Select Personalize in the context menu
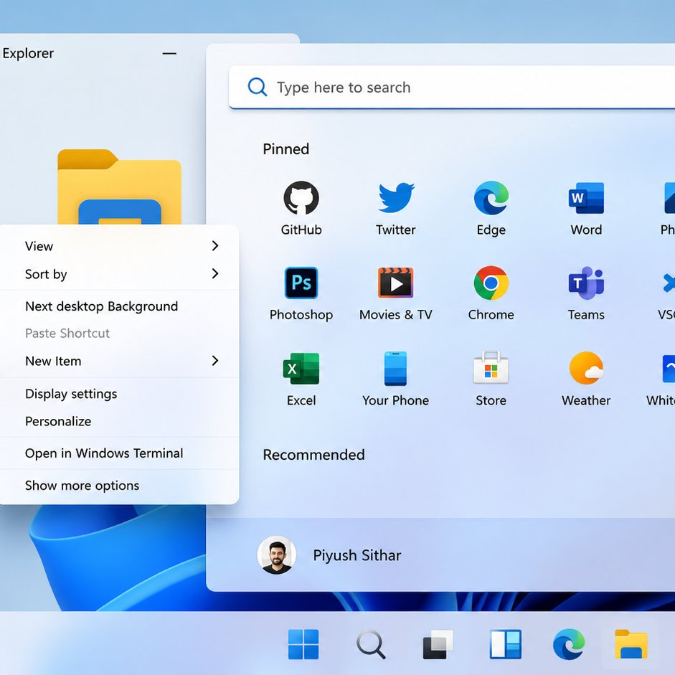 pyautogui.click(x=119, y=421)
